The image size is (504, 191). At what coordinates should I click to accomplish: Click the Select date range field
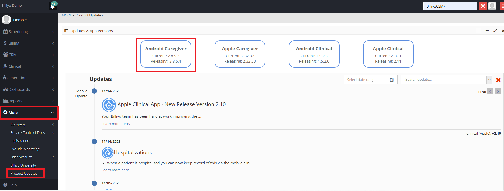point(367,80)
